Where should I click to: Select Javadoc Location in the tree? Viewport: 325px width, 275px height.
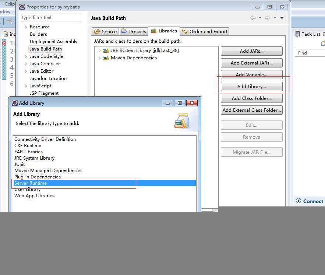tap(48, 79)
